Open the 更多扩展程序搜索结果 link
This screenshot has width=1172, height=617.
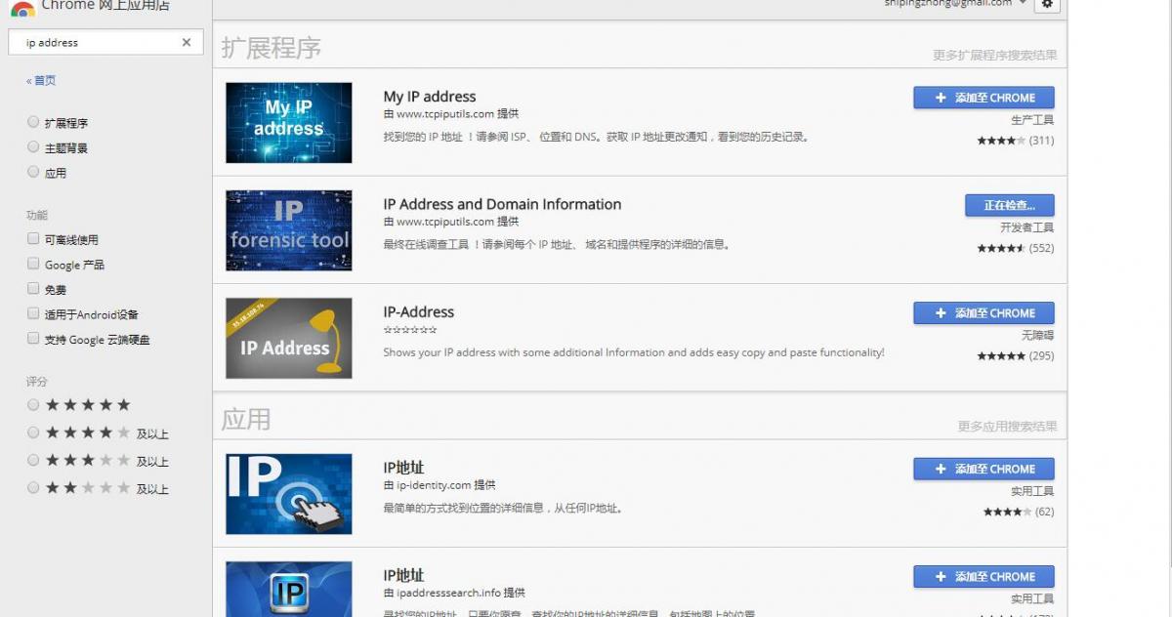(994, 56)
